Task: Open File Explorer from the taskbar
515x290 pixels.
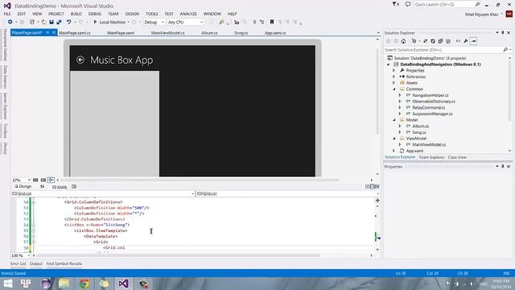Action: 64,284
